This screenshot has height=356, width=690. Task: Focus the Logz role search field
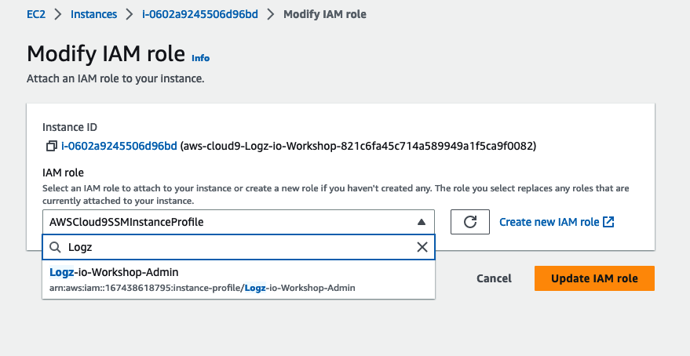239,247
